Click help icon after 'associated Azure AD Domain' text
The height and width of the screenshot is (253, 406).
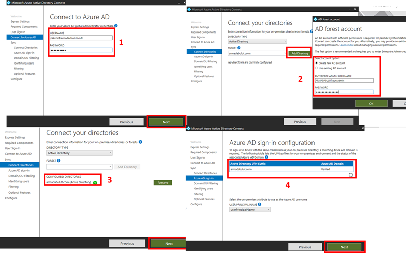click(266, 157)
